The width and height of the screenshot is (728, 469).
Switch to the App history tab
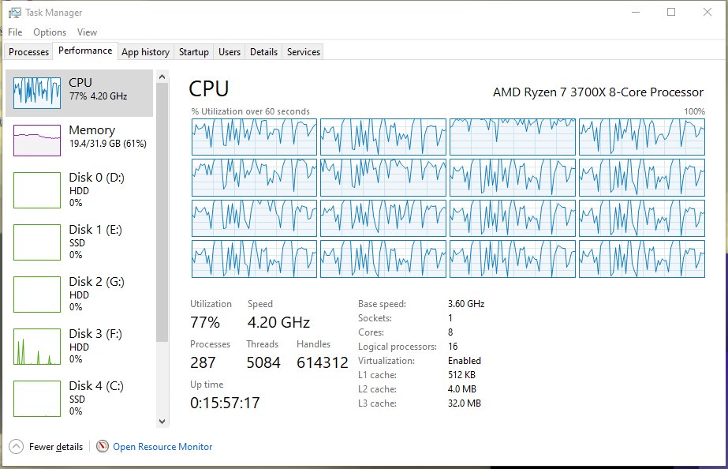coord(145,51)
